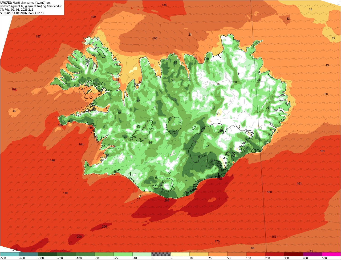Click the initial time "IT: Fös. 09. 01. 2026 21Z"

pyautogui.click(x=17, y=9)
